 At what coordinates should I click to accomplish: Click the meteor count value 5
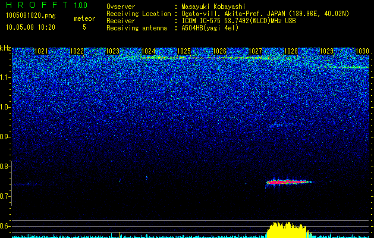coord(84,27)
